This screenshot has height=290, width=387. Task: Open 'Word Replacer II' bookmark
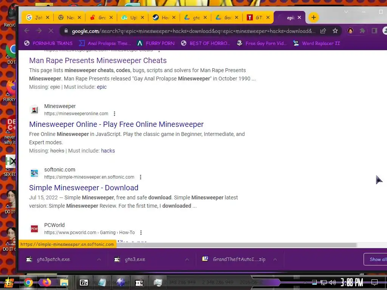[316, 43]
